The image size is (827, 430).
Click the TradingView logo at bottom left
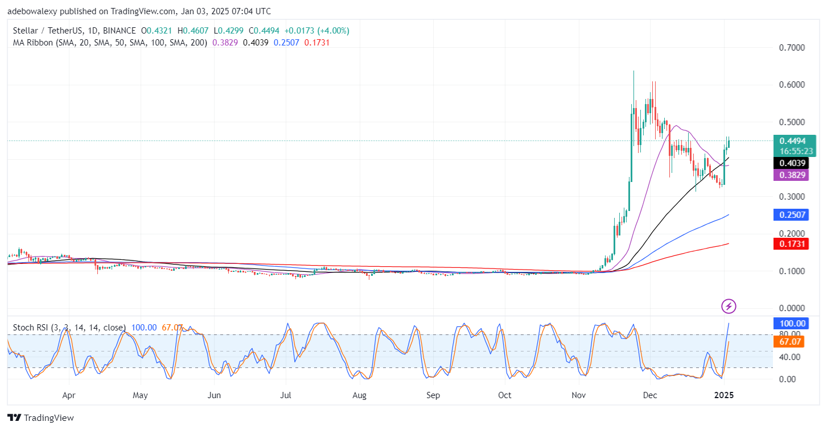point(40,418)
